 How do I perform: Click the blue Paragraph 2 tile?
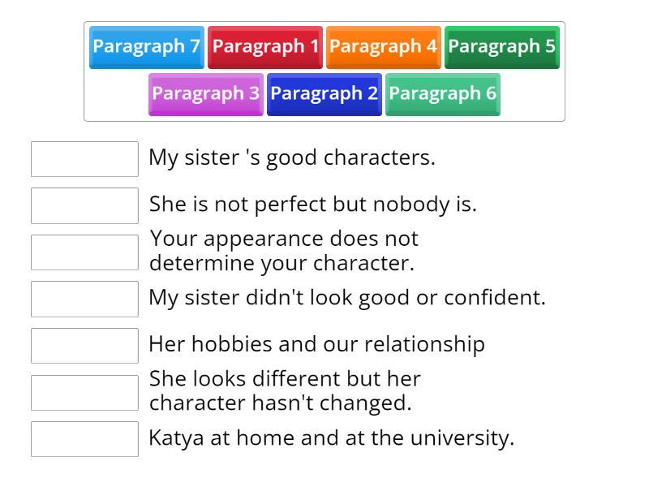[324, 94]
